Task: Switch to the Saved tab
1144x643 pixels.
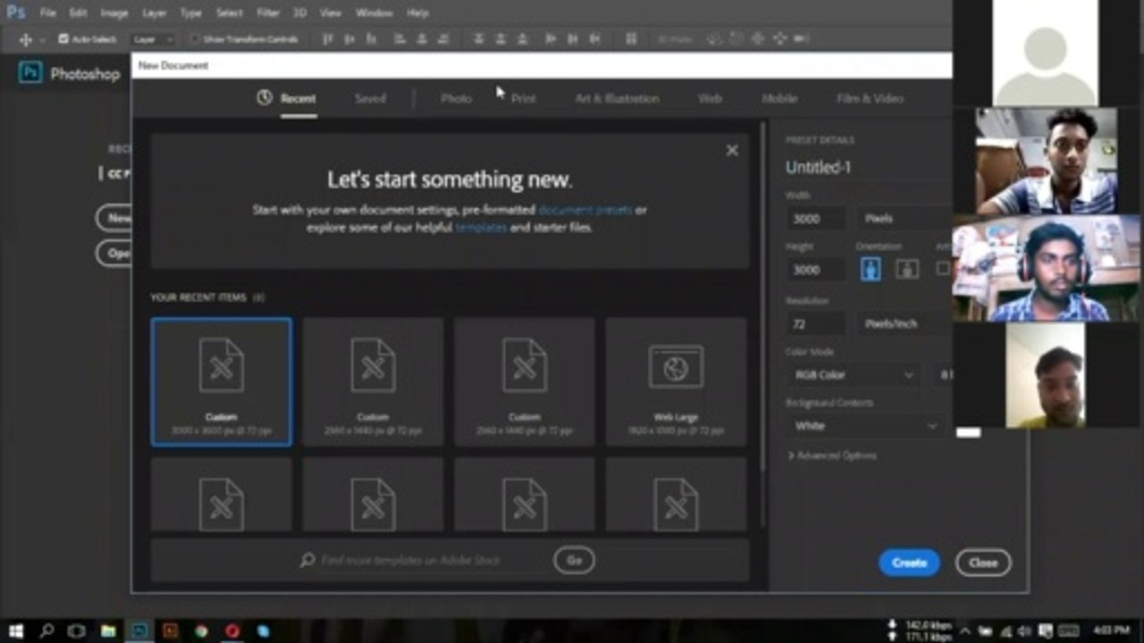Action: (370, 98)
